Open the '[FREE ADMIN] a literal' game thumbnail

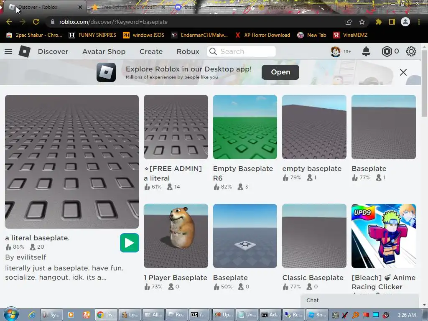click(x=176, y=127)
